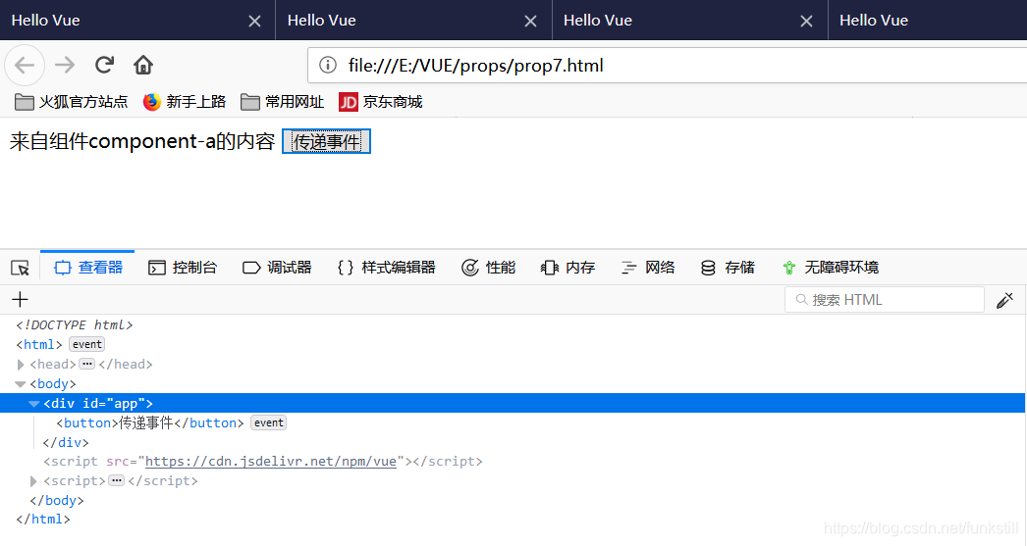Select the <html> opening tag node

tap(39, 344)
